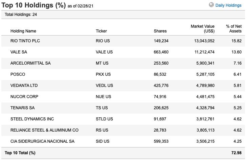Image resolution: width=247 pixels, height=161 pixels.
Task: Click market value 3,805,113
Action: point(206,130)
